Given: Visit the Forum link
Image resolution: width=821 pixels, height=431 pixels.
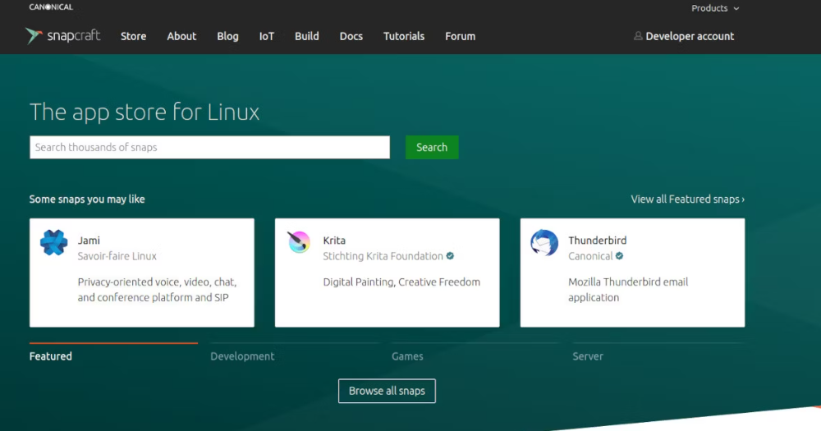Looking at the screenshot, I should (461, 36).
